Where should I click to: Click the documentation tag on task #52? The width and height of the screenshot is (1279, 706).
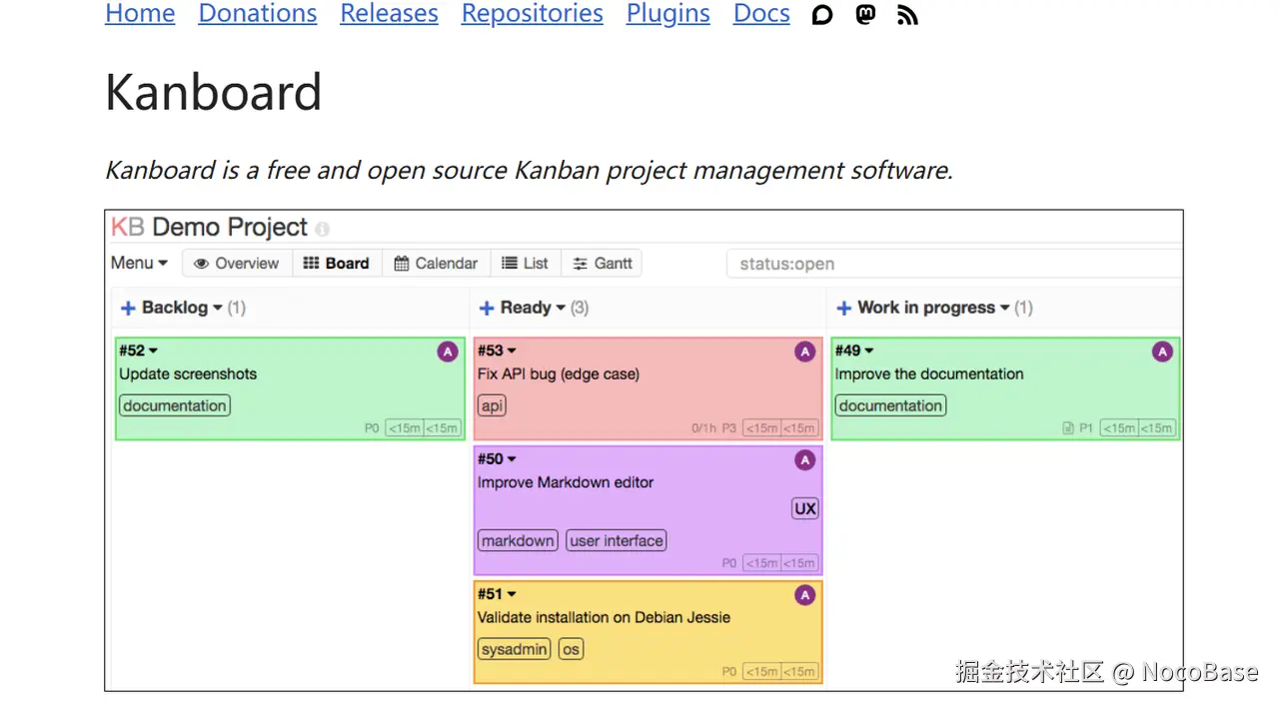pyautogui.click(x=175, y=405)
